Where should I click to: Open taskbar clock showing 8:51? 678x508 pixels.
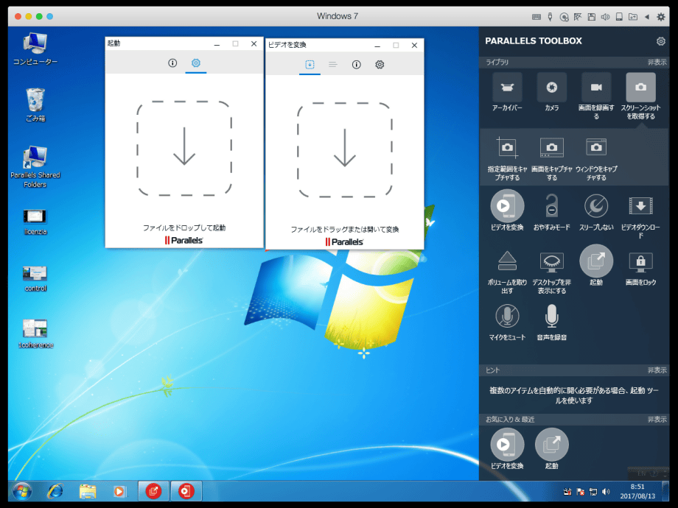pos(637,491)
